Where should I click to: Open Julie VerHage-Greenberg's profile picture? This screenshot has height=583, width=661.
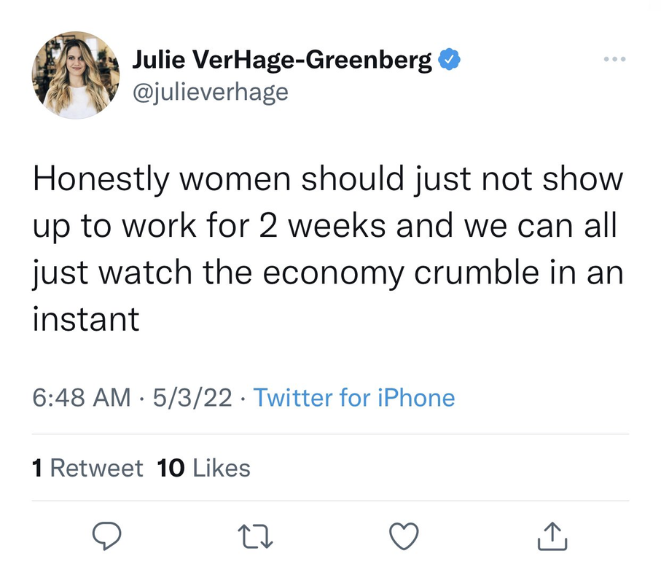[76, 75]
